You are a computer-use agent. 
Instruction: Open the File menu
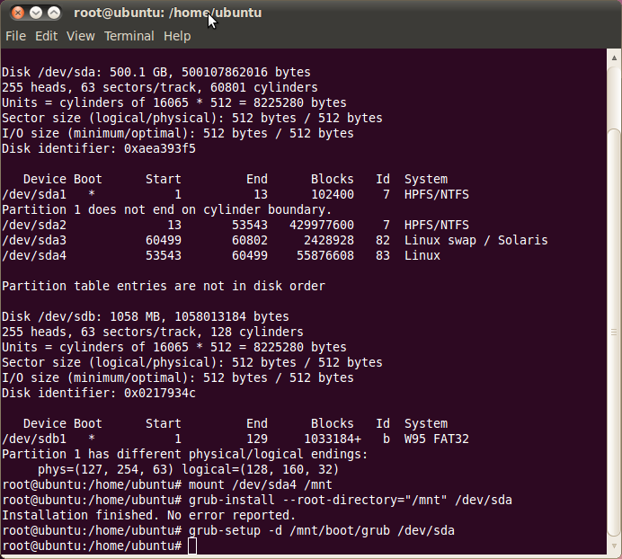coord(16,36)
